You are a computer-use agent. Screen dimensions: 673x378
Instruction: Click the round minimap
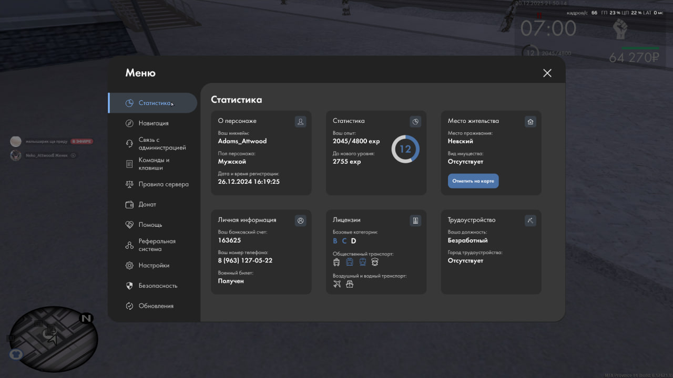[x=54, y=339]
